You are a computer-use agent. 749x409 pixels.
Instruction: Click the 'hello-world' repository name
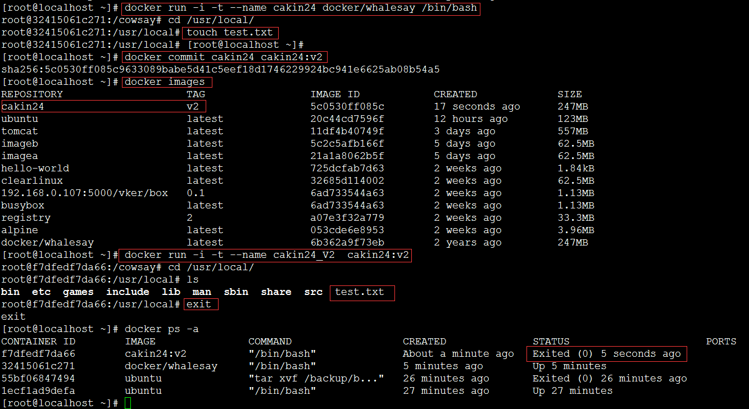click(x=35, y=169)
